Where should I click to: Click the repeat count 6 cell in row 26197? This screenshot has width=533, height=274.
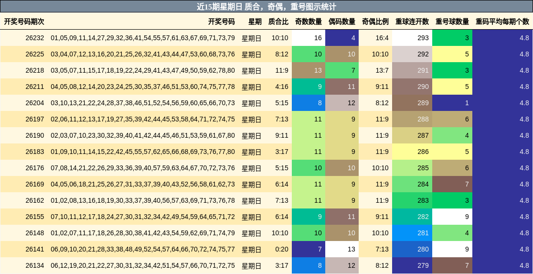click(x=452, y=119)
